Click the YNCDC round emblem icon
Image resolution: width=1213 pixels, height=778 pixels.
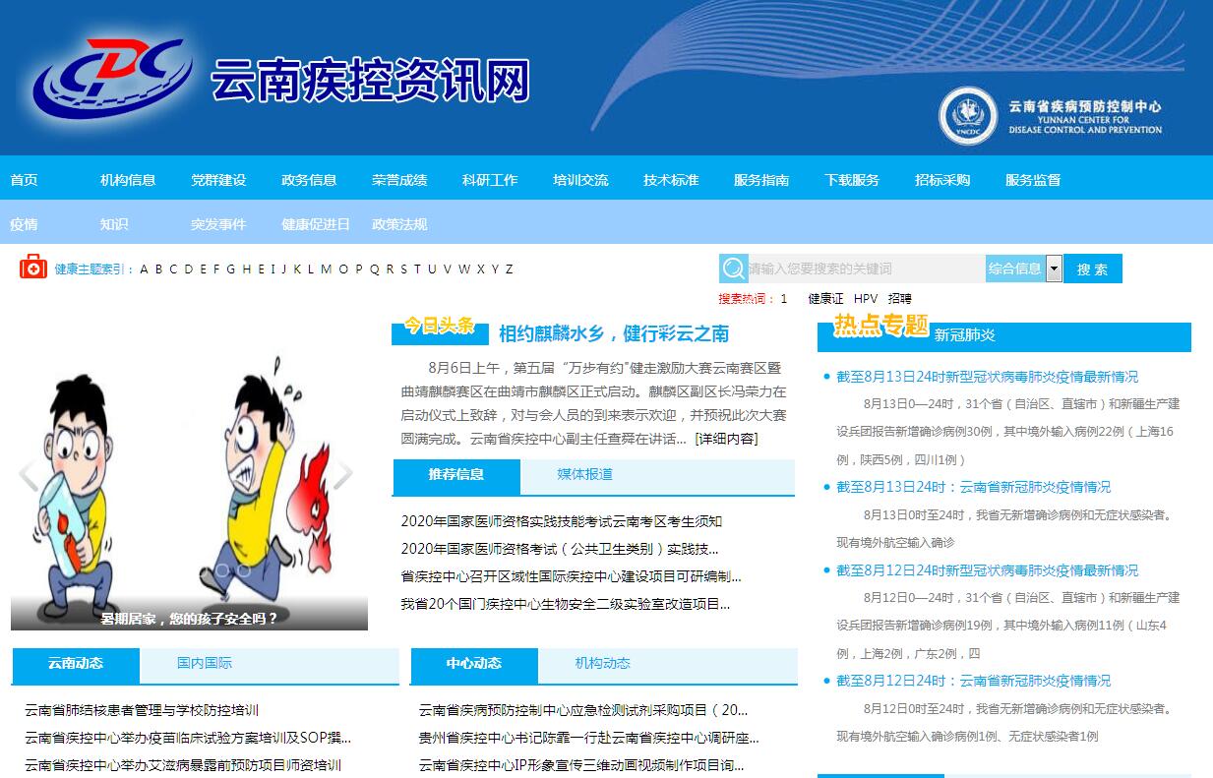click(x=968, y=116)
